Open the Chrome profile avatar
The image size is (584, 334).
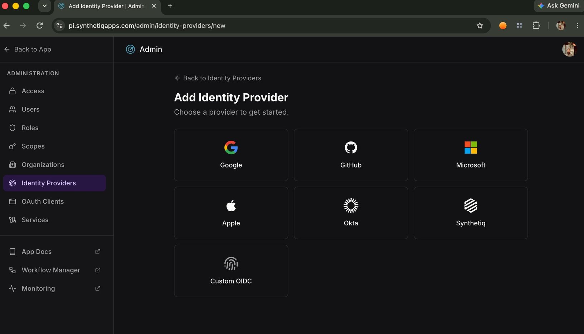(561, 26)
